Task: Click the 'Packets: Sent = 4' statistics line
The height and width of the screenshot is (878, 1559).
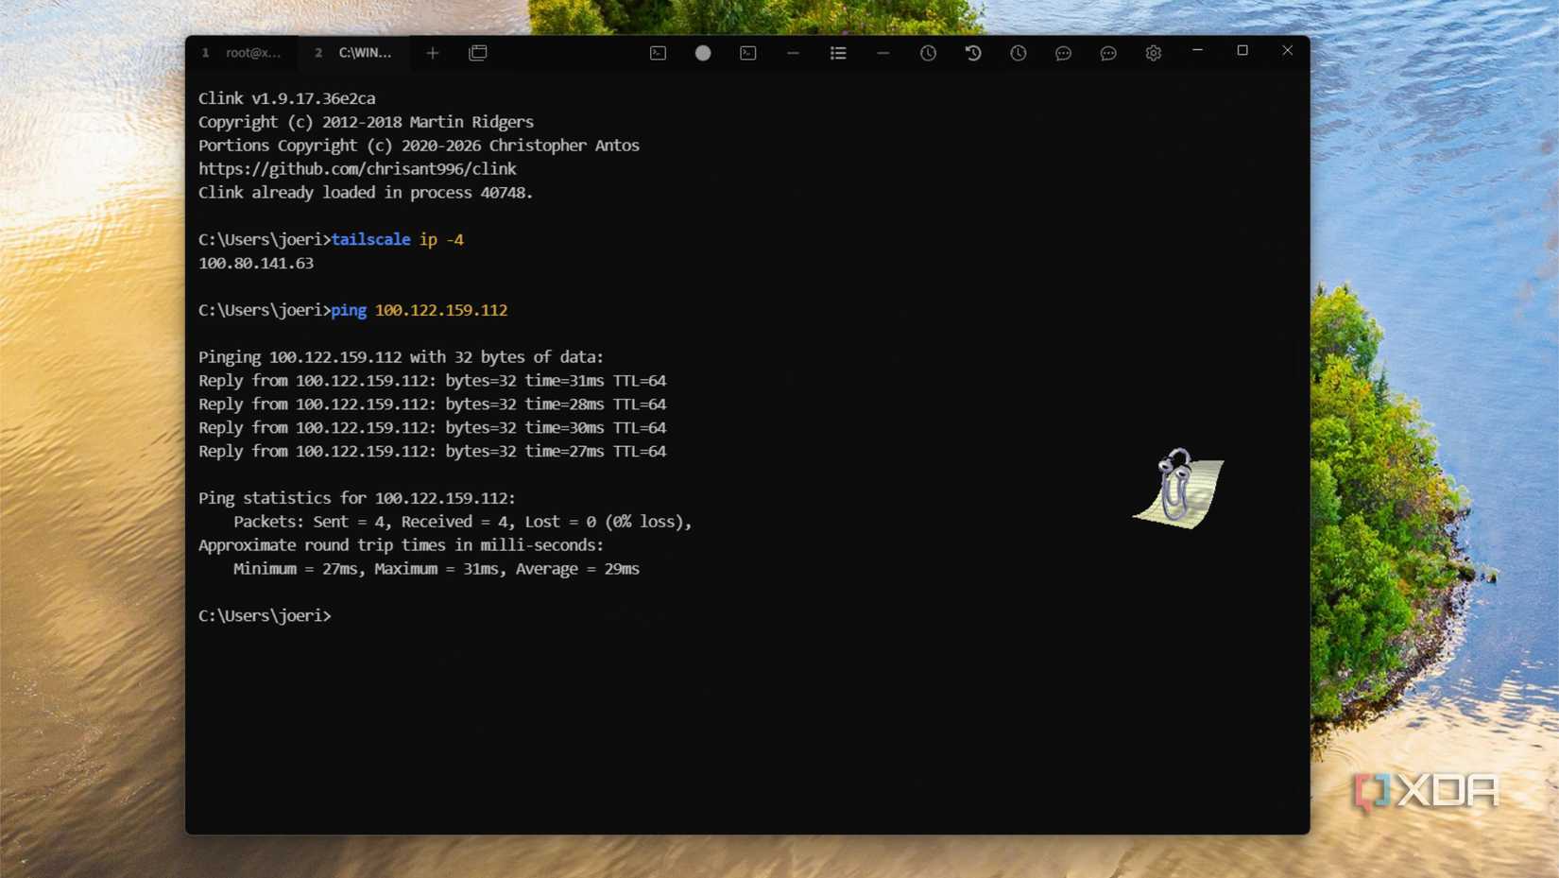Action: 463,522
